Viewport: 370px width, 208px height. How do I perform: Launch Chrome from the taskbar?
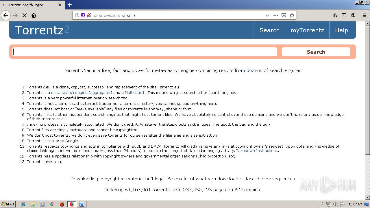[52, 204]
